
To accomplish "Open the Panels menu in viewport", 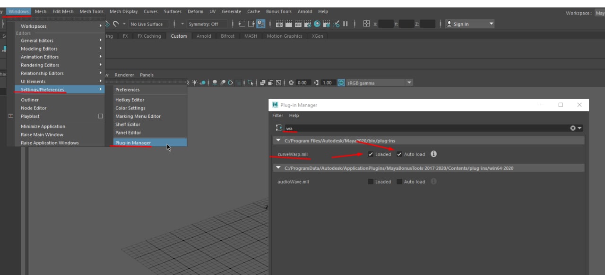I will [147, 75].
